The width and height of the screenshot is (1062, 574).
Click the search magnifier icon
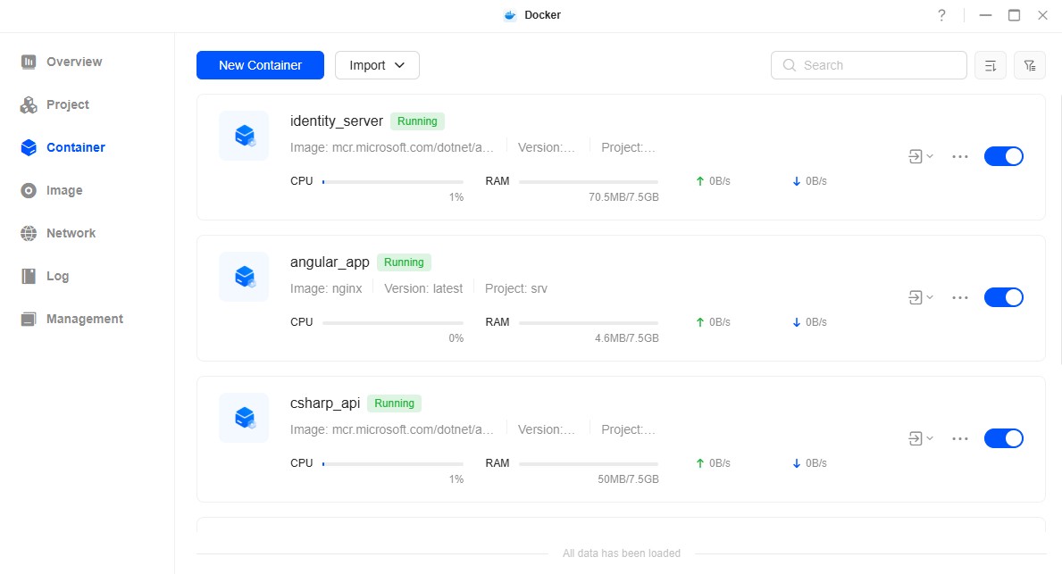pos(789,65)
